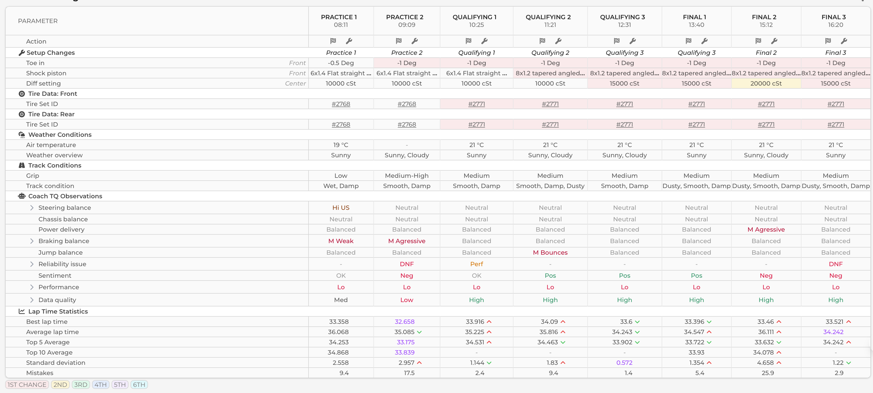Viewport: 873px width, 393px height.
Task: Click the checkered flag icon under Qualifying 1
Action: tap(468, 41)
